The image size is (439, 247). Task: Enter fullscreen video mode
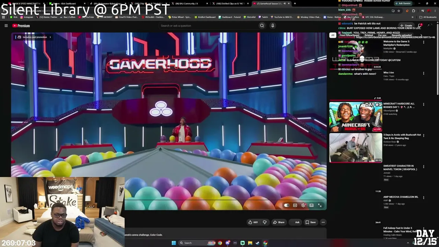tap(320, 205)
